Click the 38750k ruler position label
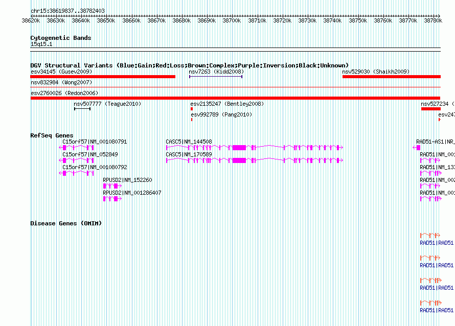The height and width of the screenshot is (326, 455). point(358,20)
